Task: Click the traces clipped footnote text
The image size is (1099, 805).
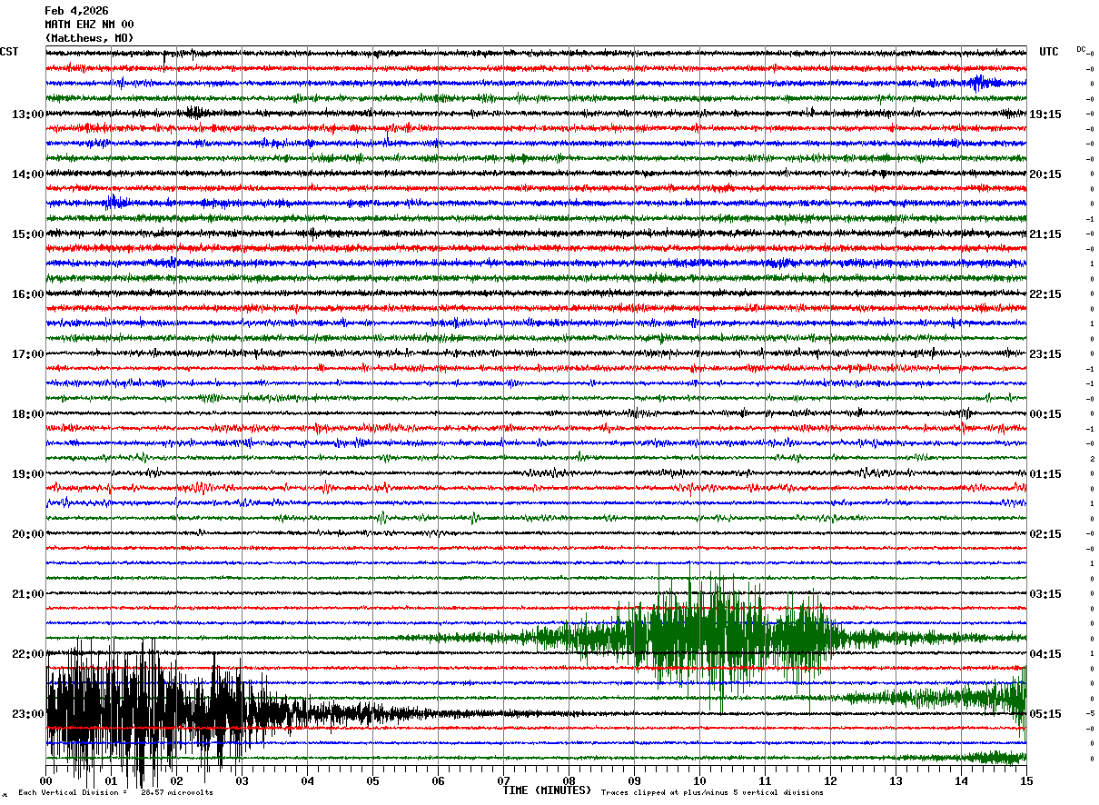Action: [x=712, y=792]
